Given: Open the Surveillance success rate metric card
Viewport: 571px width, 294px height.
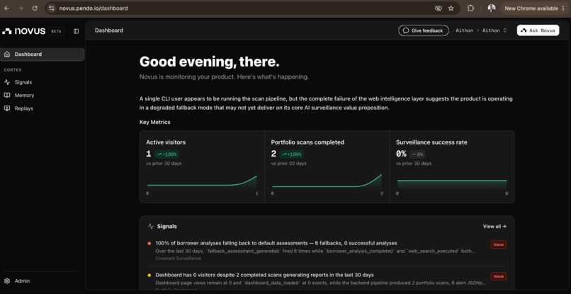Looking at the screenshot, I should point(452,167).
